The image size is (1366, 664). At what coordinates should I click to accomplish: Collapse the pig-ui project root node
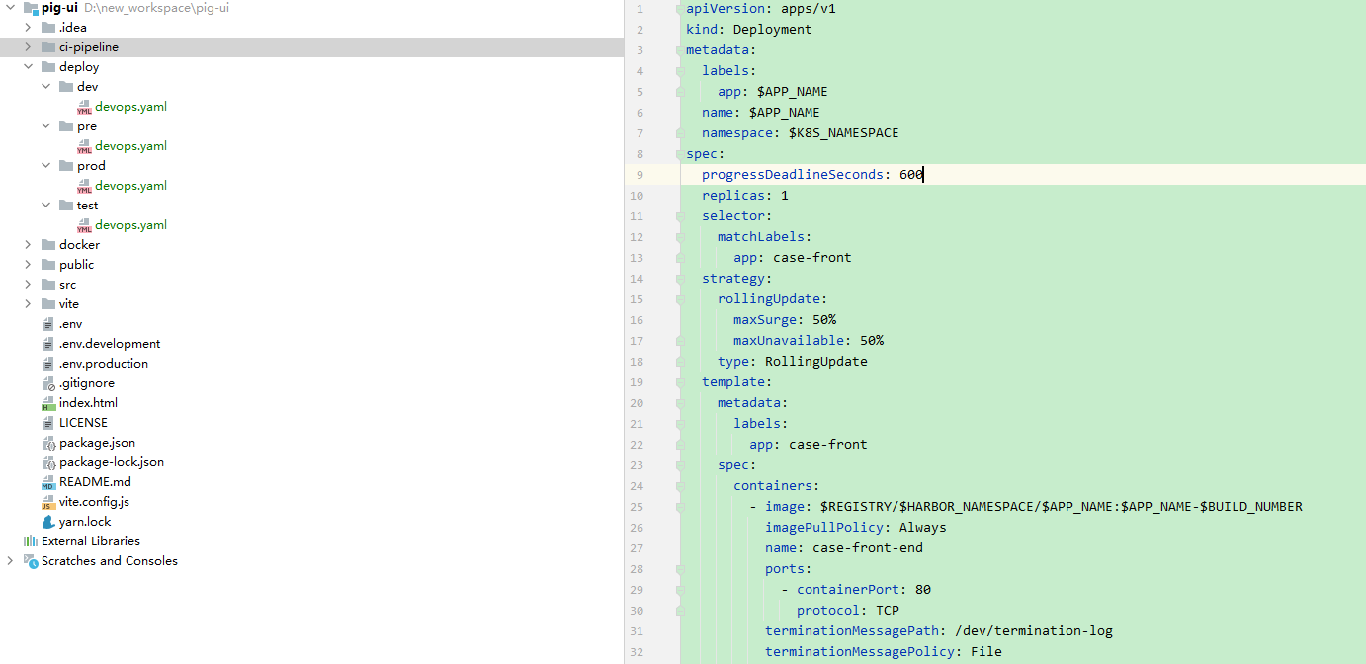11,8
